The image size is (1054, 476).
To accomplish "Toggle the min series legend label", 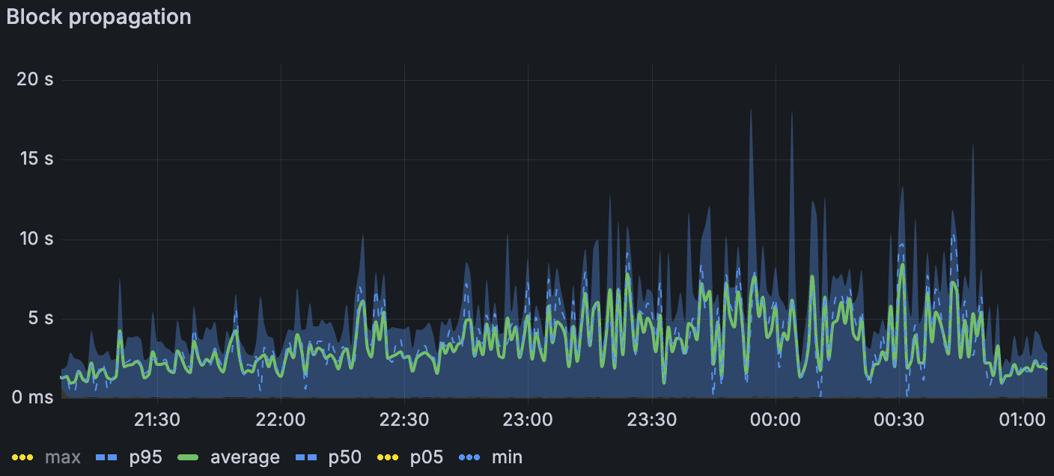I will coord(507,457).
